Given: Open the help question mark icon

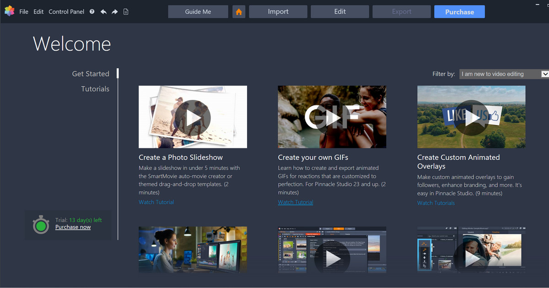Looking at the screenshot, I should (92, 11).
